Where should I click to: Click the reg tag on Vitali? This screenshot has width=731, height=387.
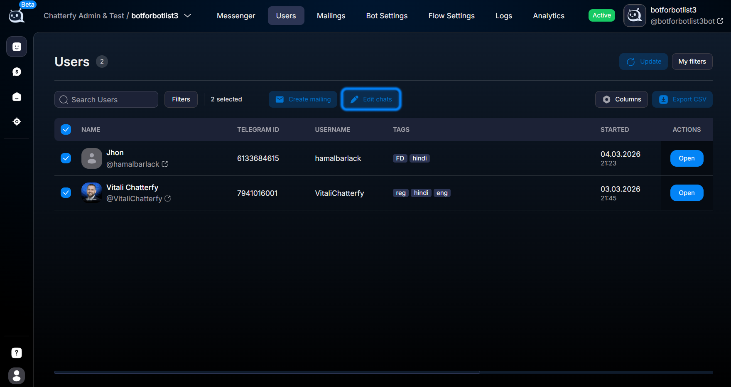401,193
